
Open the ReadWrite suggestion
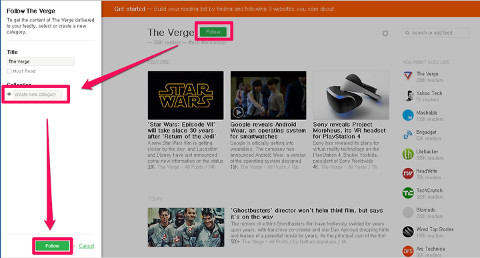click(427, 171)
